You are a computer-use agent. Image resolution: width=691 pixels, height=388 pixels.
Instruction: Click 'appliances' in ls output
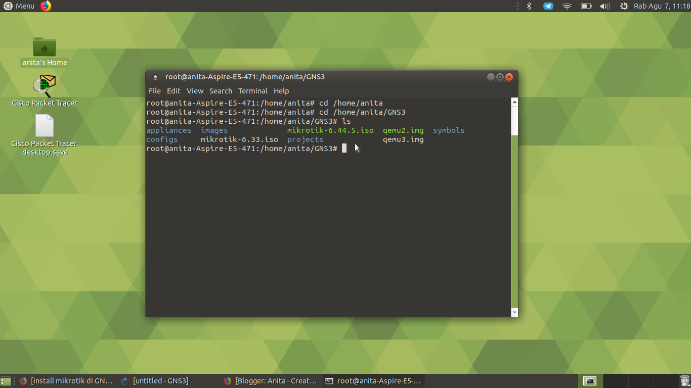coord(169,130)
